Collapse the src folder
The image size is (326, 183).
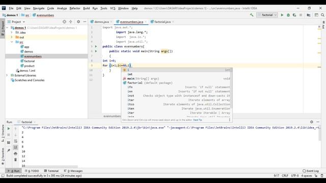pyautogui.click(x=12, y=42)
